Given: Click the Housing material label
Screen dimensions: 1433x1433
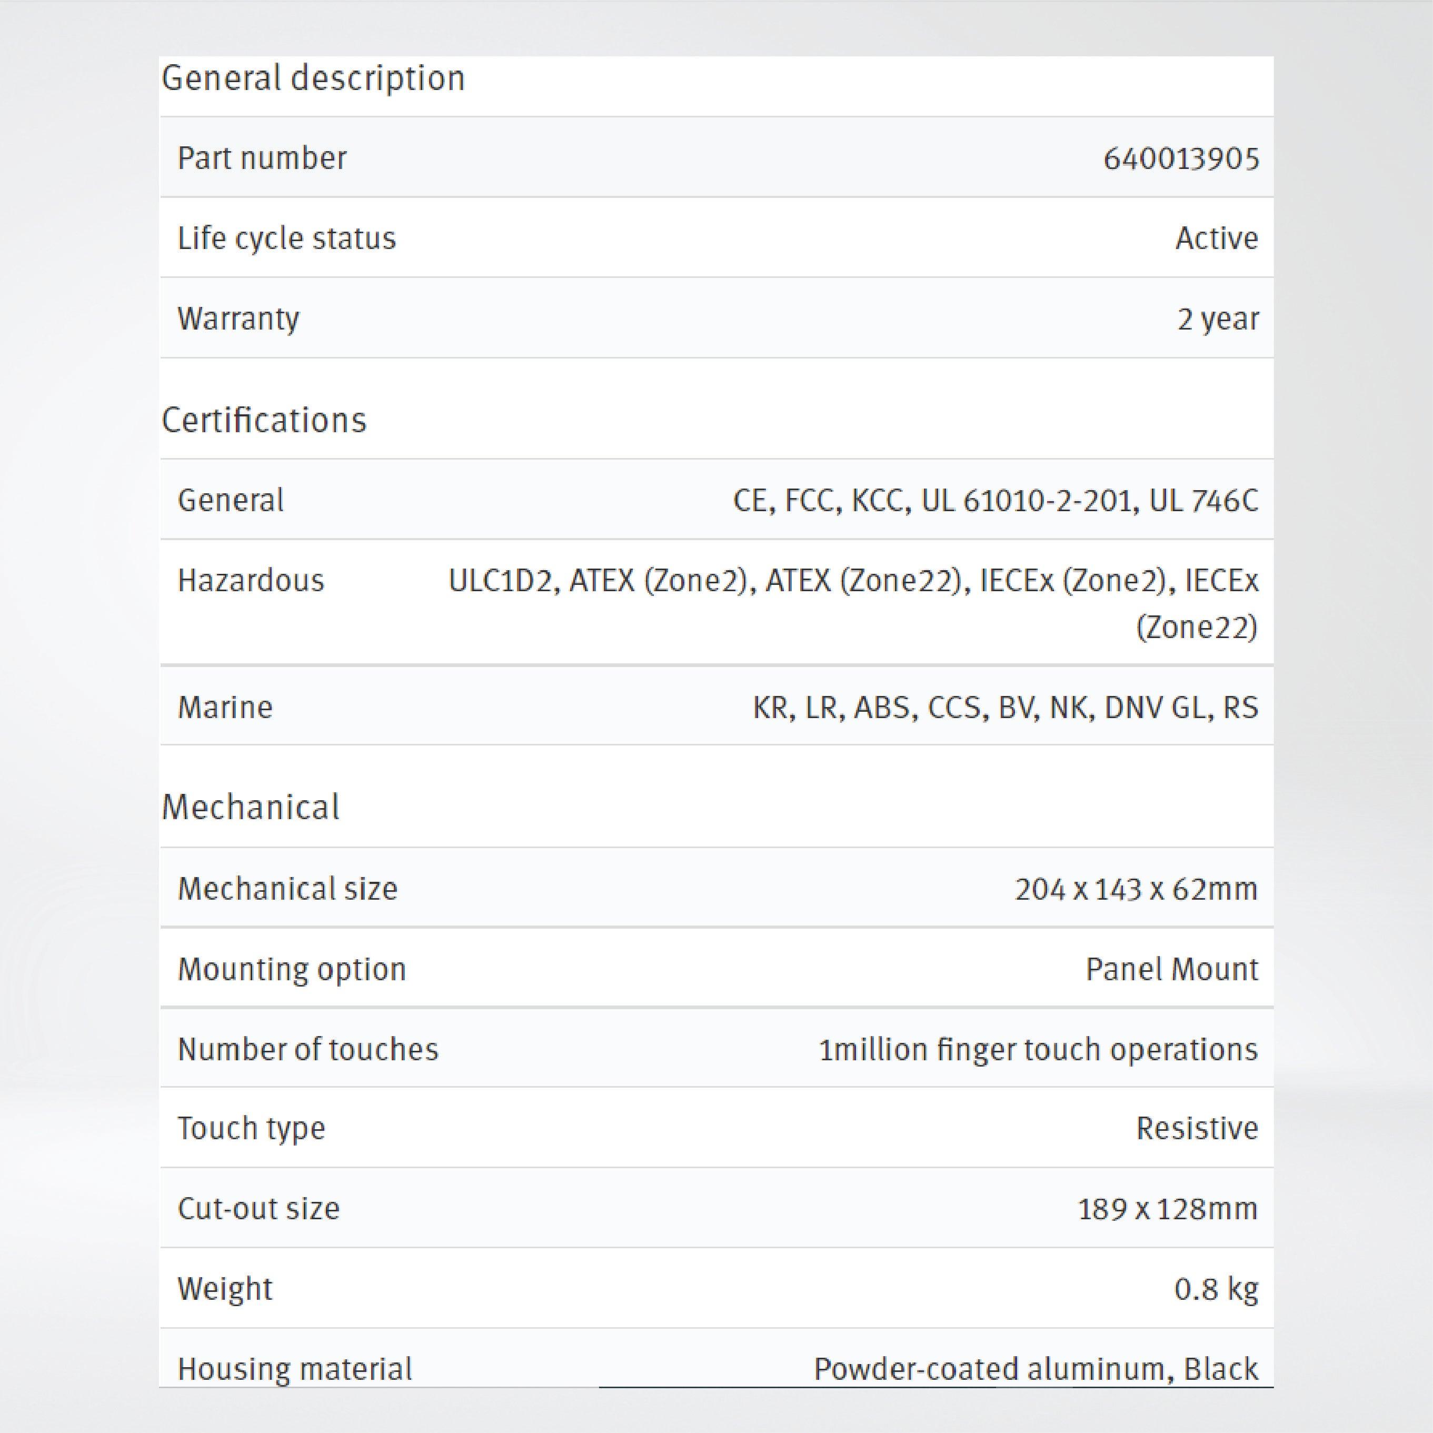Looking at the screenshot, I should (x=294, y=1369).
